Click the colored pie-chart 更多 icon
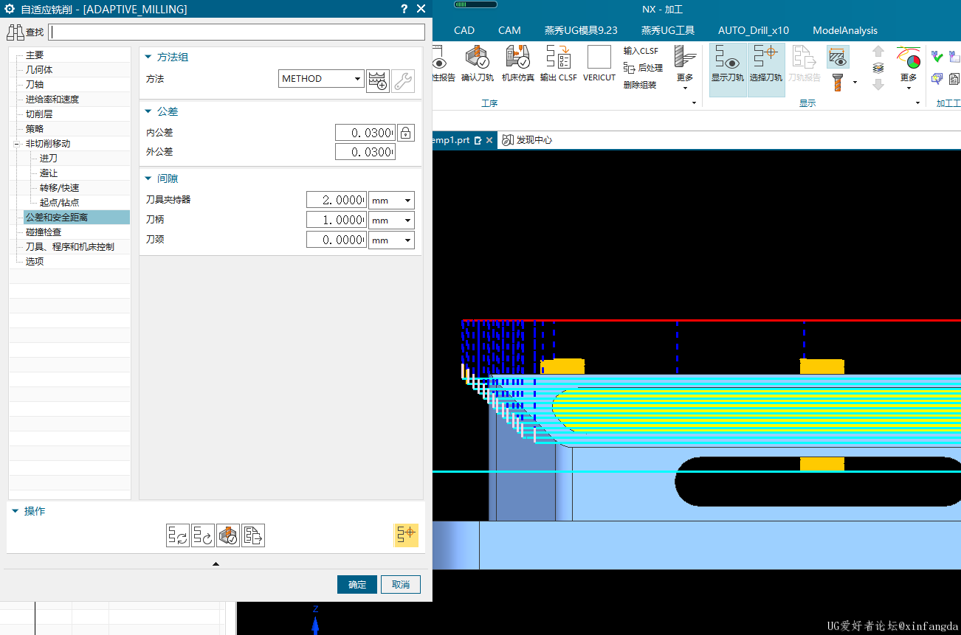The height and width of the screenshot is (635, 961). 909,58
